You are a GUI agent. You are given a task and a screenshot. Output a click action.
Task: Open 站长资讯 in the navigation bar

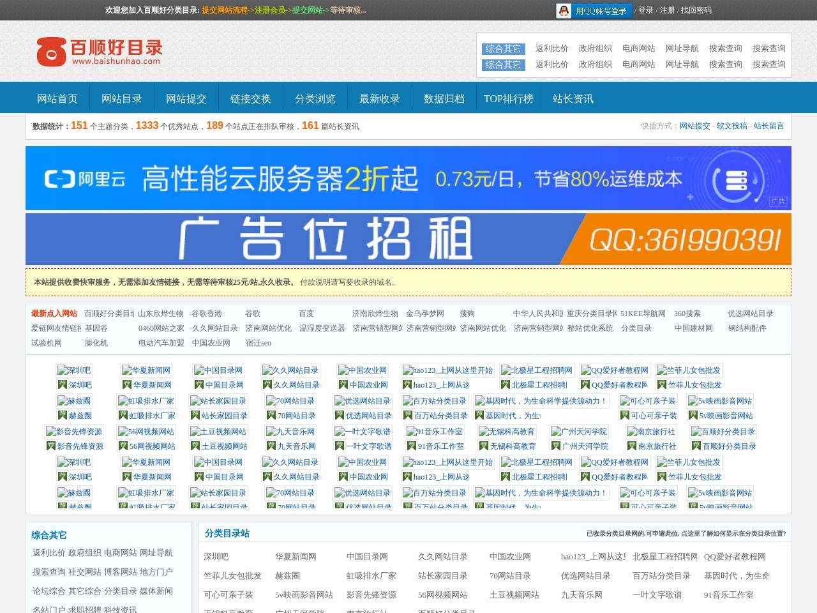[x=573, y=99]
